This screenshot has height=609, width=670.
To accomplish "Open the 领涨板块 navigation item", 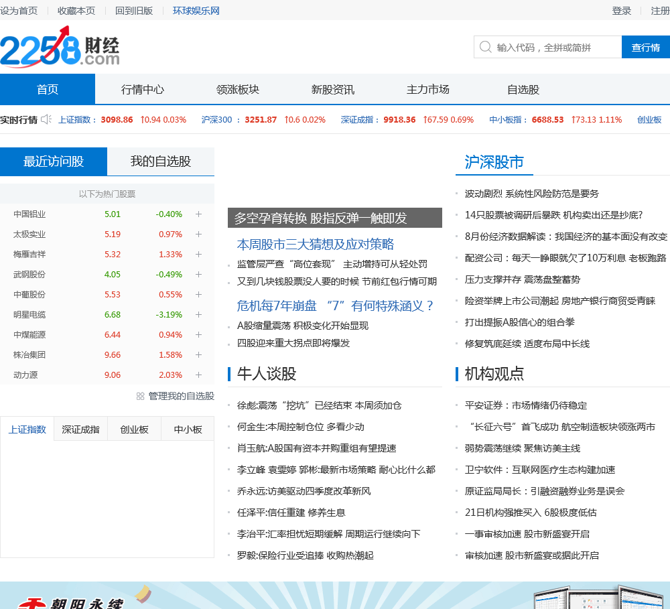I will pyautogui.click(x=238, y=89).
